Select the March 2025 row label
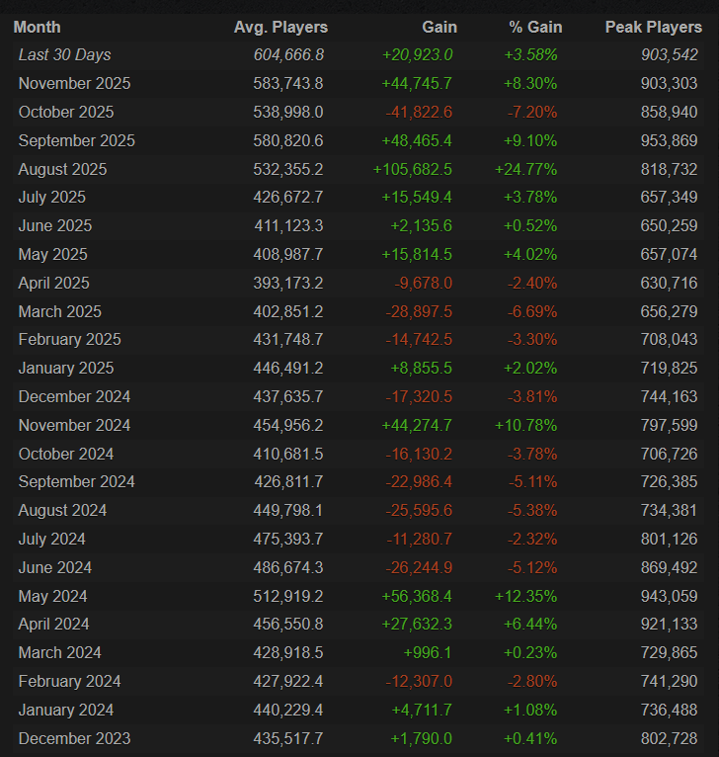 [x=60, y=311]
